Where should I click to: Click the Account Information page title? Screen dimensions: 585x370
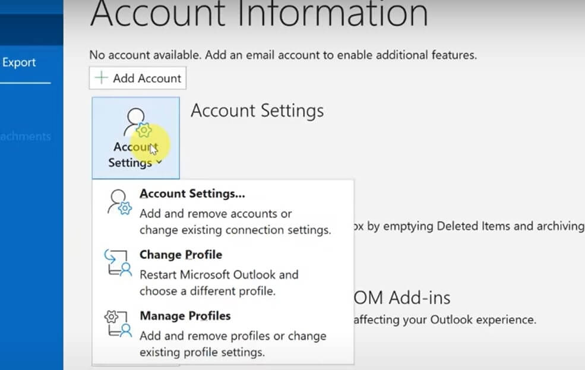coord(258,13)
